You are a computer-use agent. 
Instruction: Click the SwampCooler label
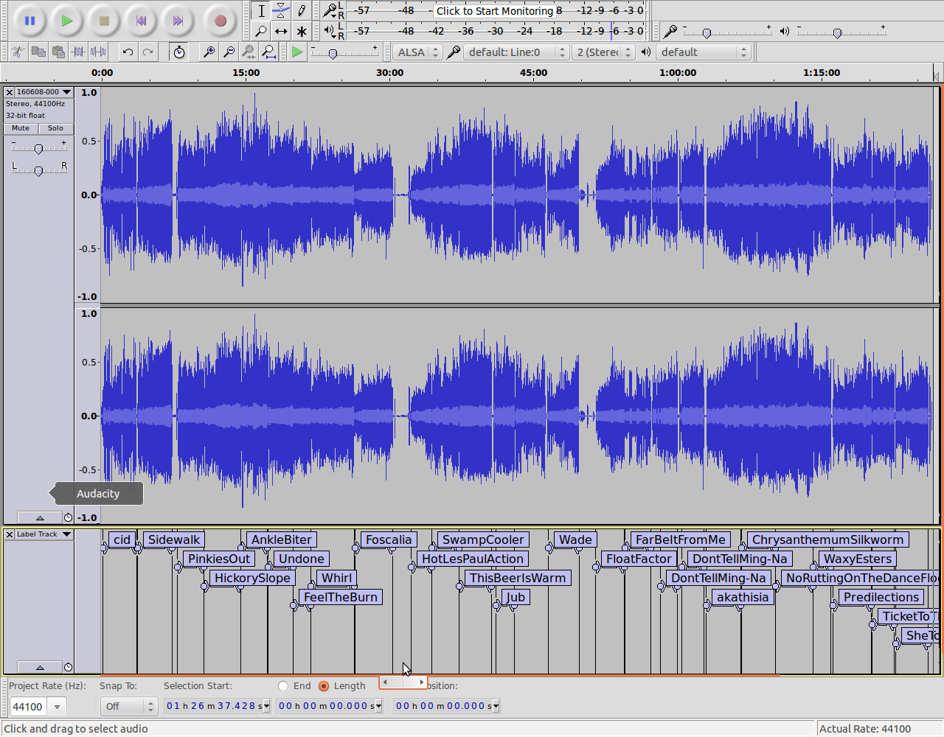click(x=482, y=540)
